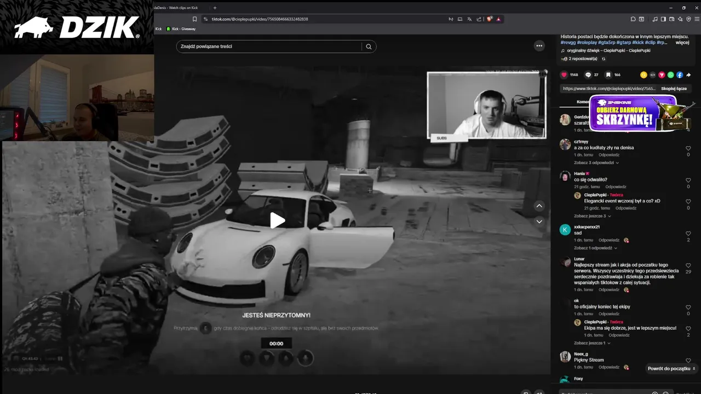Click the video URL text field
Viewport: 701px width, 394px height.
[608, 89]
